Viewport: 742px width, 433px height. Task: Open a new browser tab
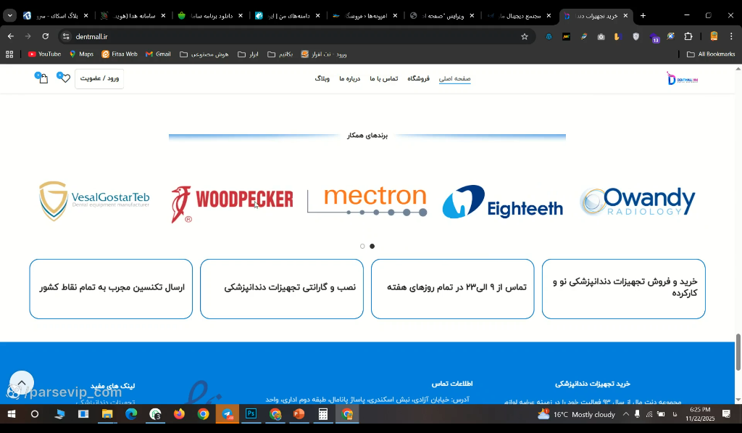point(643,16)
